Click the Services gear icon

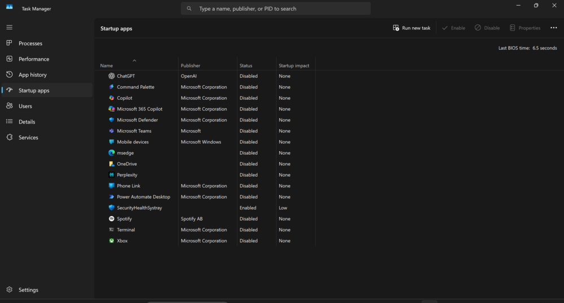(10, 137)
